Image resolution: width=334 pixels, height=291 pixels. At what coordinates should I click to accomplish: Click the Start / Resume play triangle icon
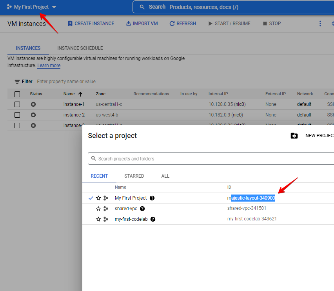pos(211,24)
